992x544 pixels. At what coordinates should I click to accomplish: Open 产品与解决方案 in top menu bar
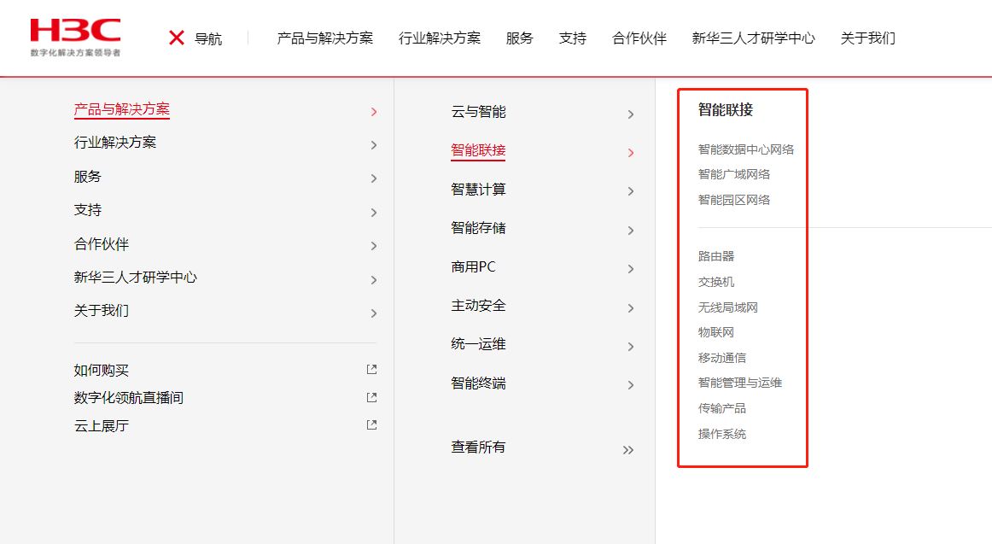tap(325, 38)
